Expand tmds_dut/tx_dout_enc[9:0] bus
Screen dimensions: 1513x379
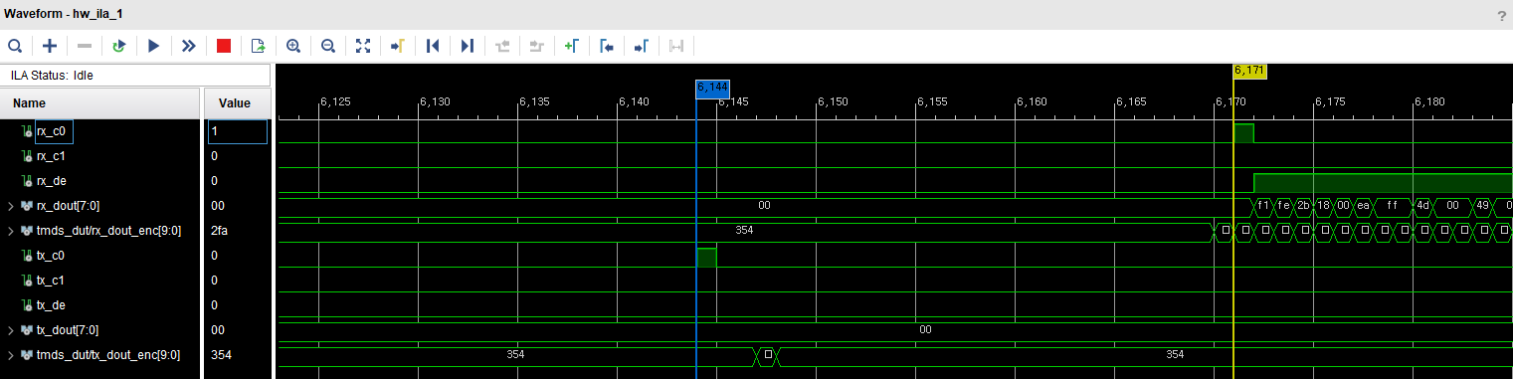point(11,355)
